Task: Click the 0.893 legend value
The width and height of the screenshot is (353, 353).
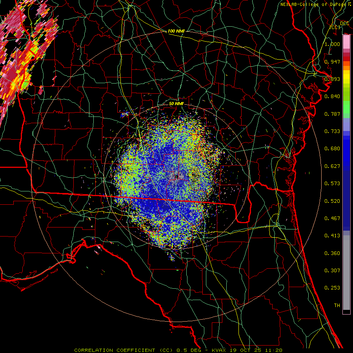Action: [332, 79]
